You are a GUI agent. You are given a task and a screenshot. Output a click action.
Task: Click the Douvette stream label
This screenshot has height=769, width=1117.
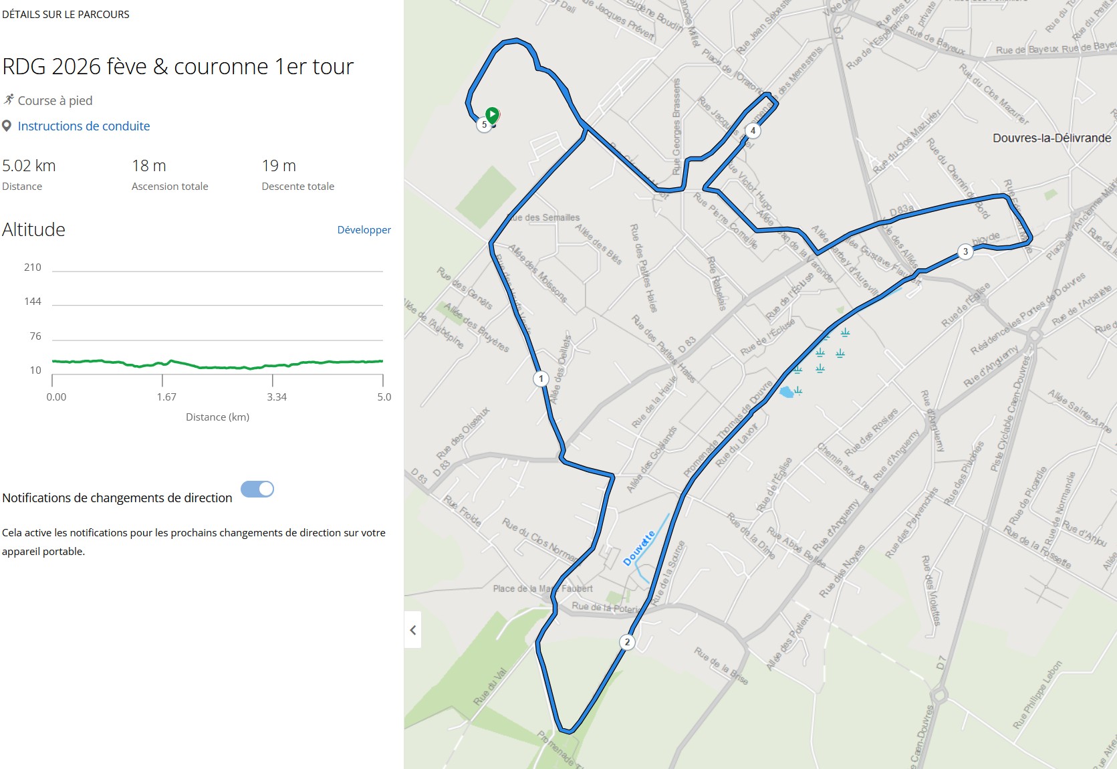[639, 548]
